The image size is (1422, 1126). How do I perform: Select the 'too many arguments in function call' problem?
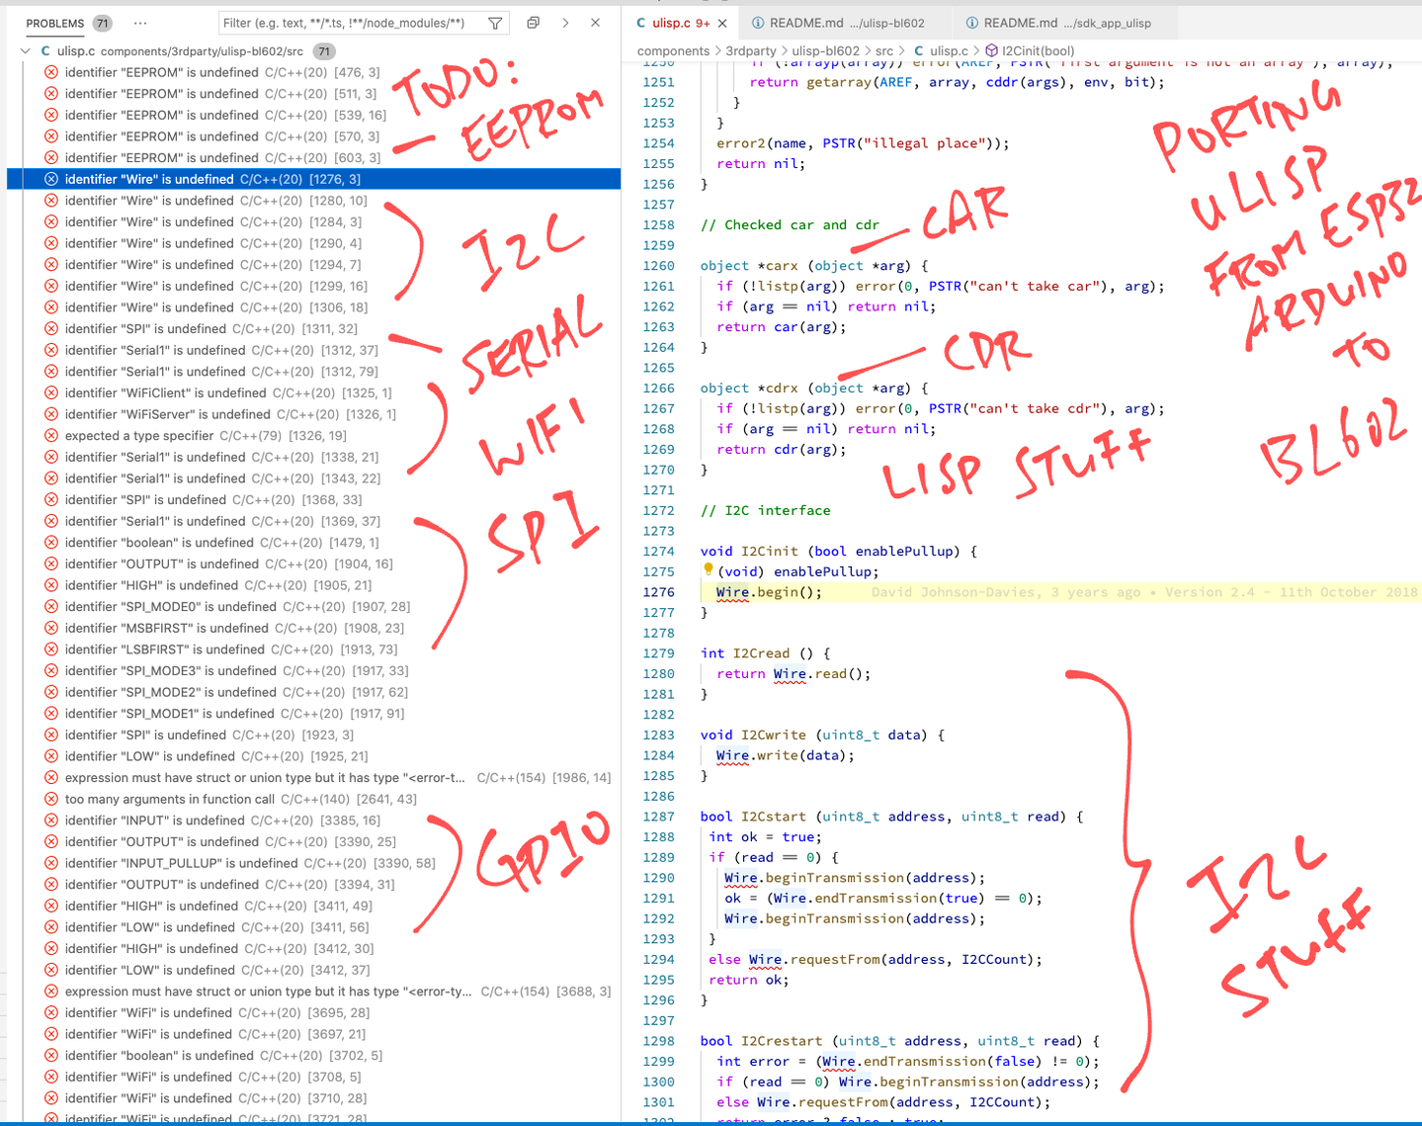click(170, 799)
